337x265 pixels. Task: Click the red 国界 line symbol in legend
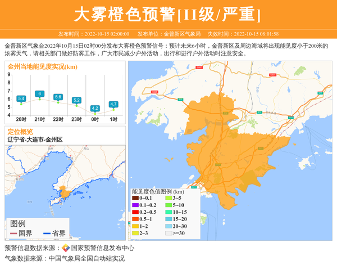(13, 233)
